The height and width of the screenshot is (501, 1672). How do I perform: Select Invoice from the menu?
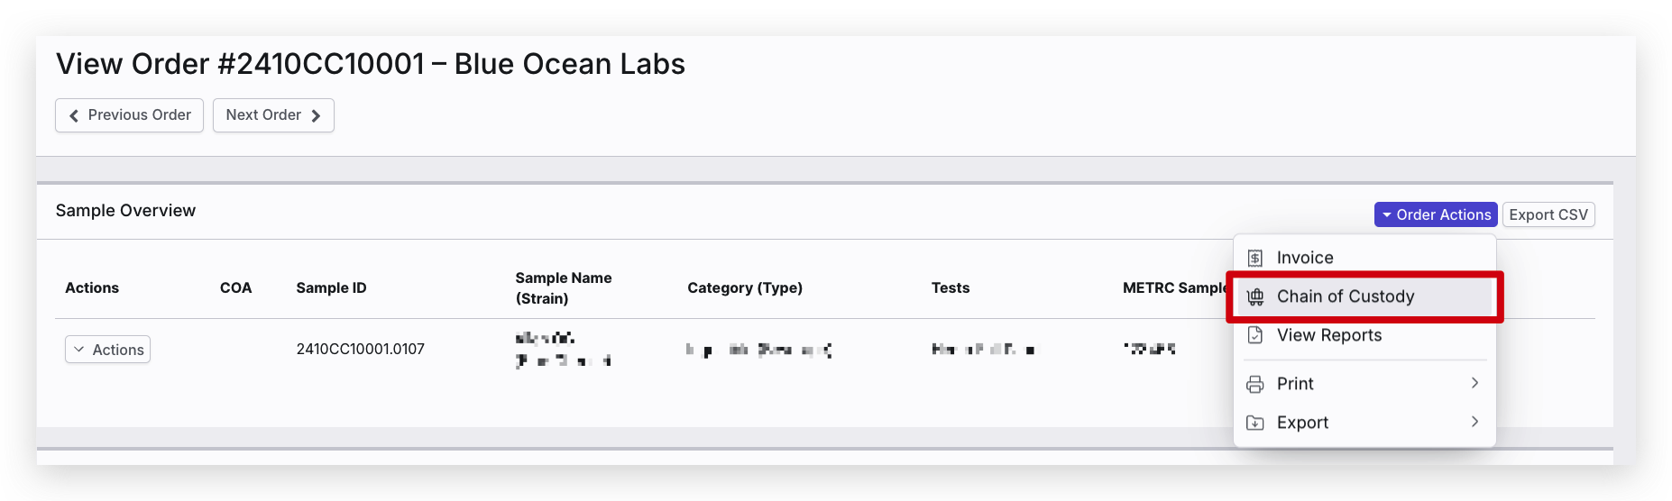pyautogui.click(x=1304, y=258)
